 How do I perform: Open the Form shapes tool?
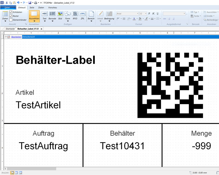(68, 15)
